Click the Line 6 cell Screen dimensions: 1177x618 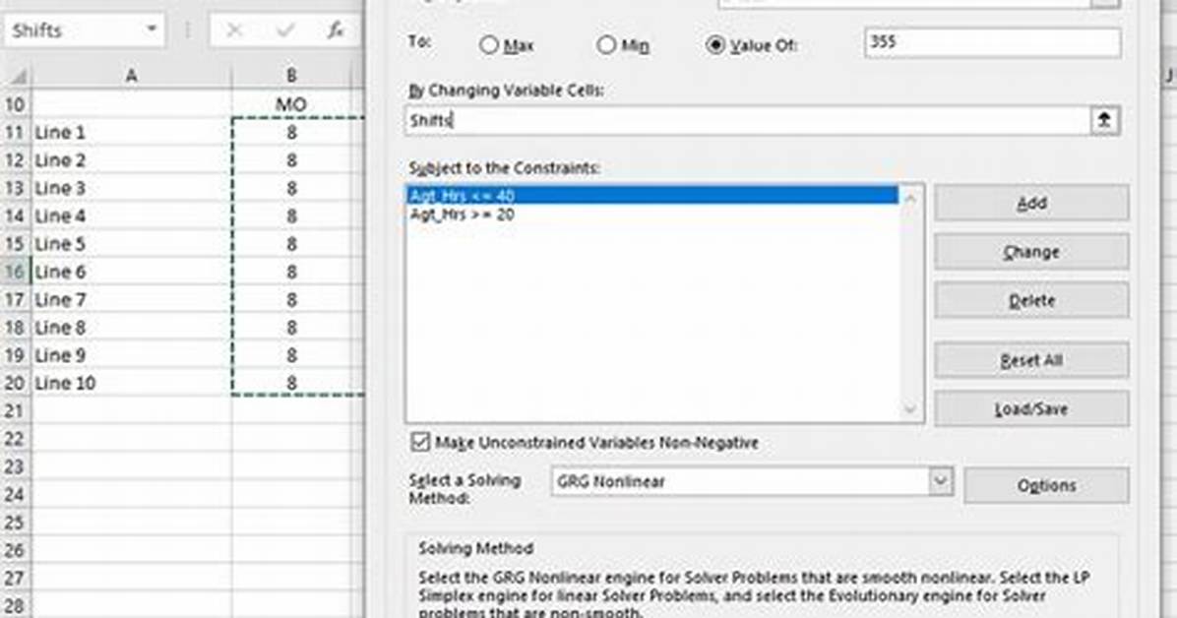point(131,271)
